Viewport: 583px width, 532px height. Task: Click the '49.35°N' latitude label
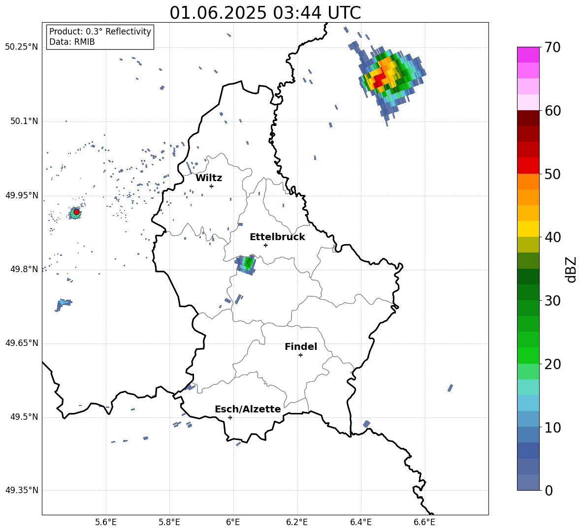22,490
